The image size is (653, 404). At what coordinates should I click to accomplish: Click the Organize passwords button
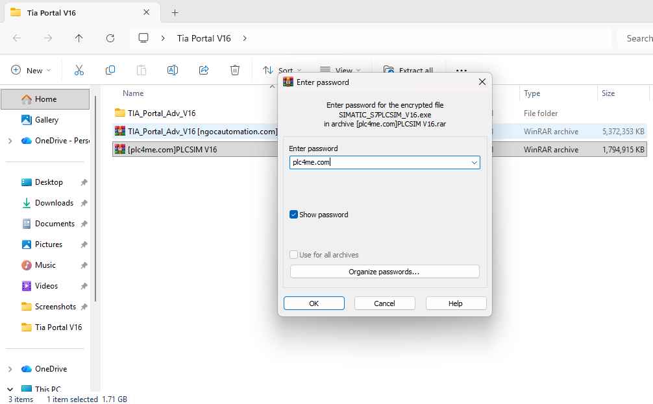384,272
